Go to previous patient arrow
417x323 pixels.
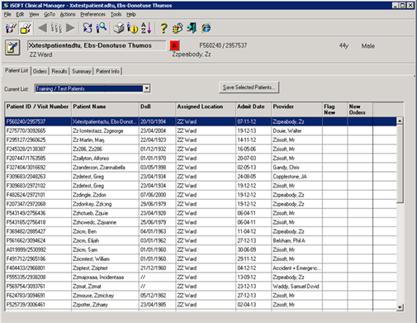pyautogui.click(x=42, y=28)
